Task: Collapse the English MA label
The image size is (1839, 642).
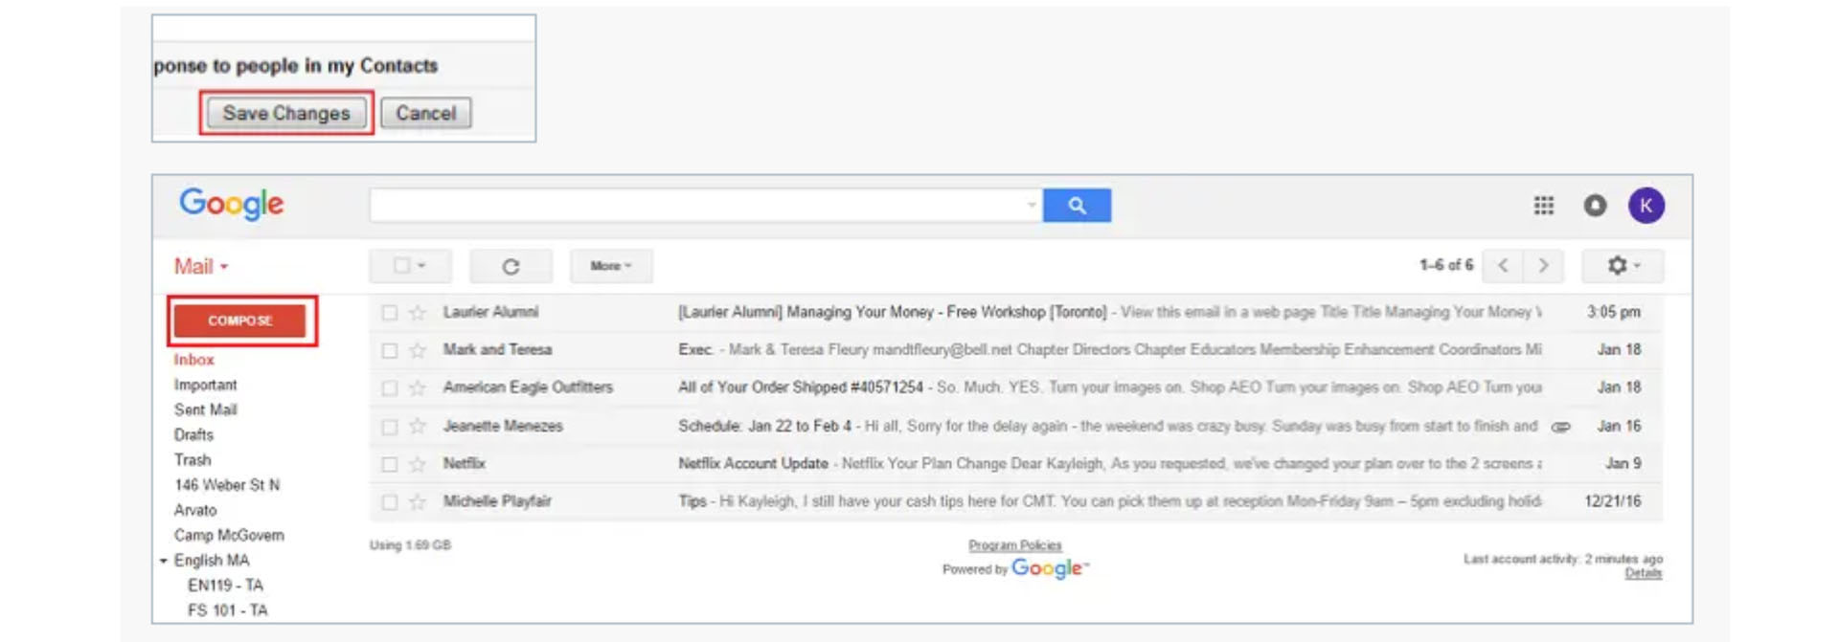Action: (164, 561)
